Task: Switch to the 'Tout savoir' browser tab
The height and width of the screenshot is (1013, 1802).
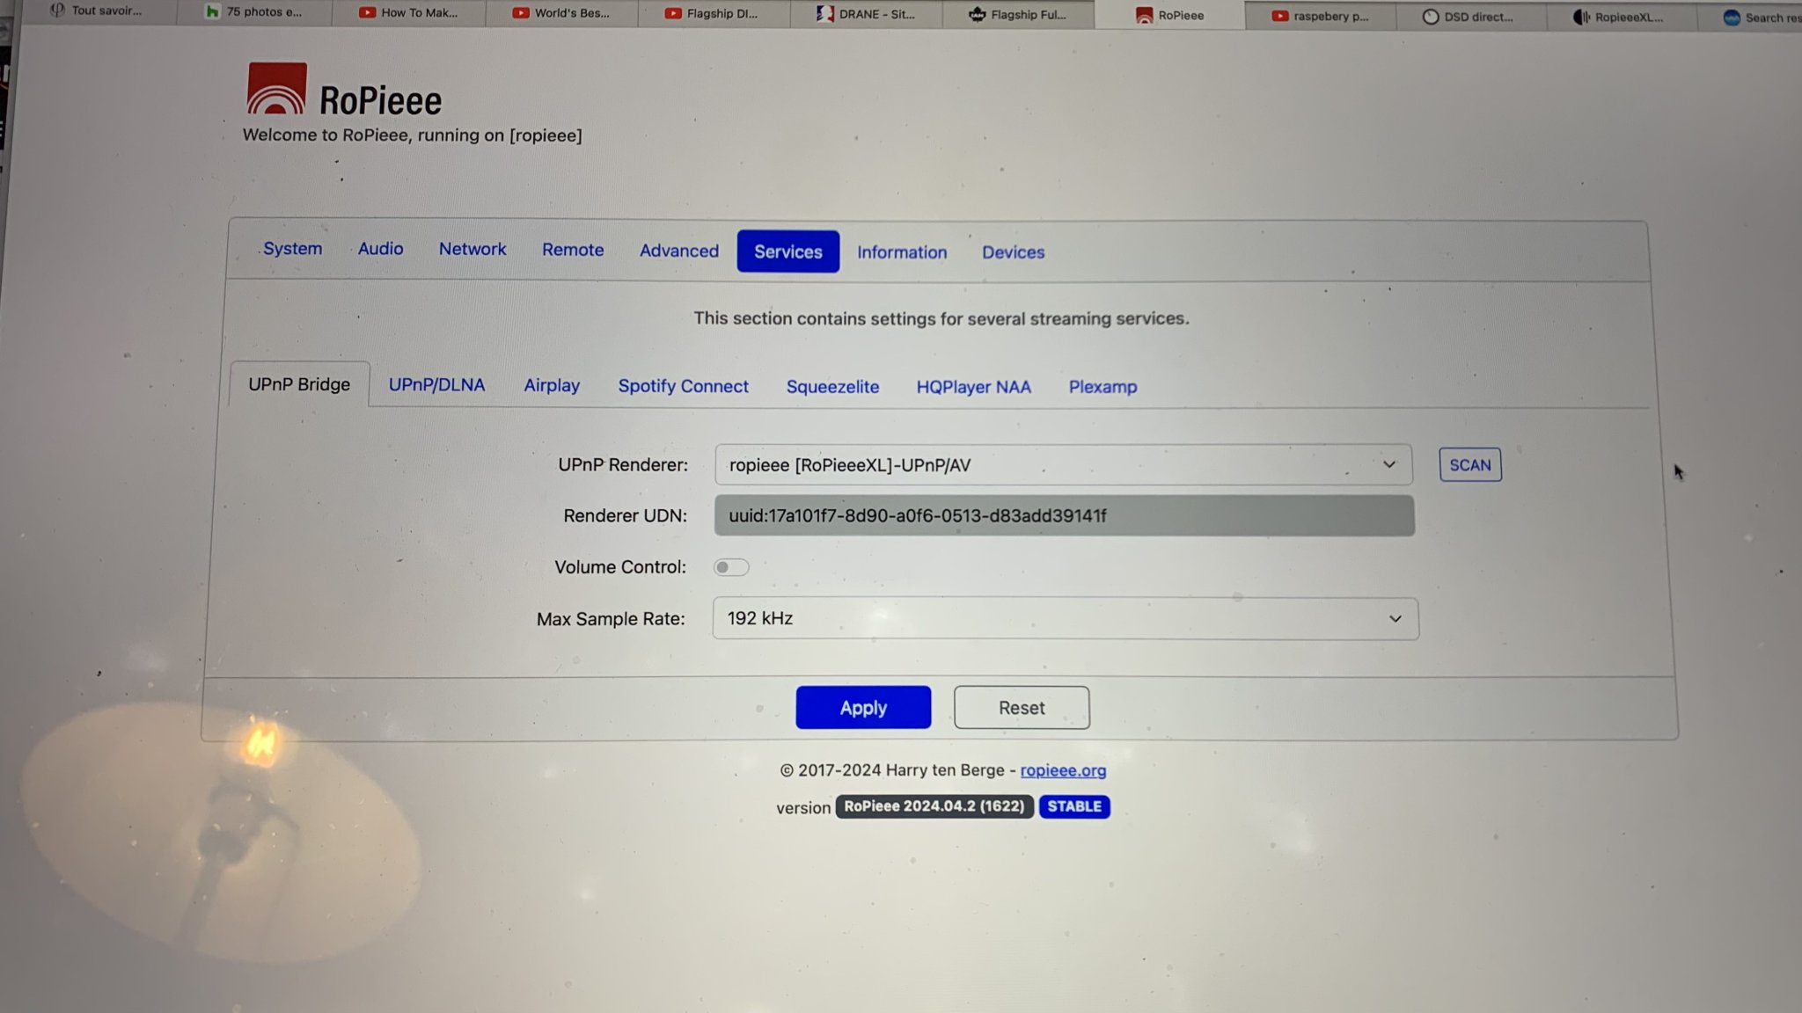Action: click(97, 11)
